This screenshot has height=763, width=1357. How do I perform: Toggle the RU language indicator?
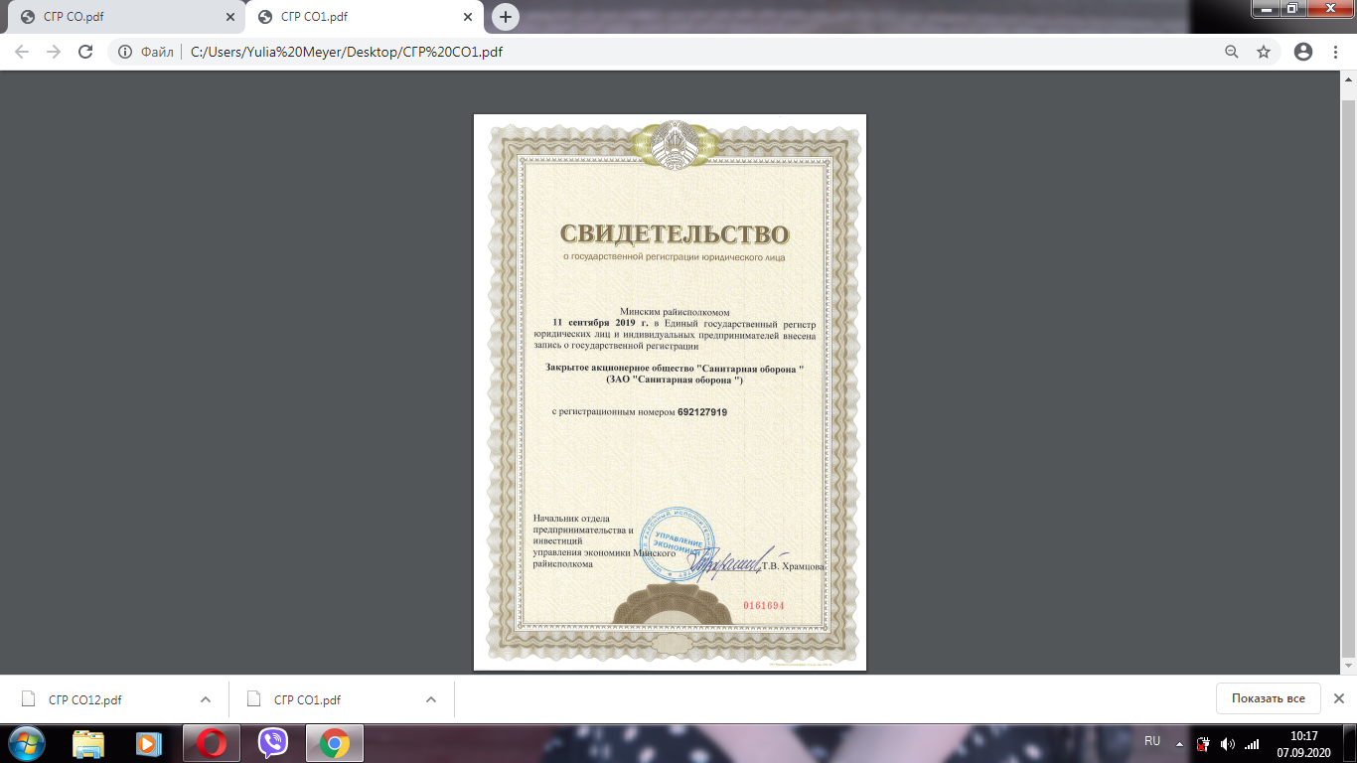[1152, 741]
